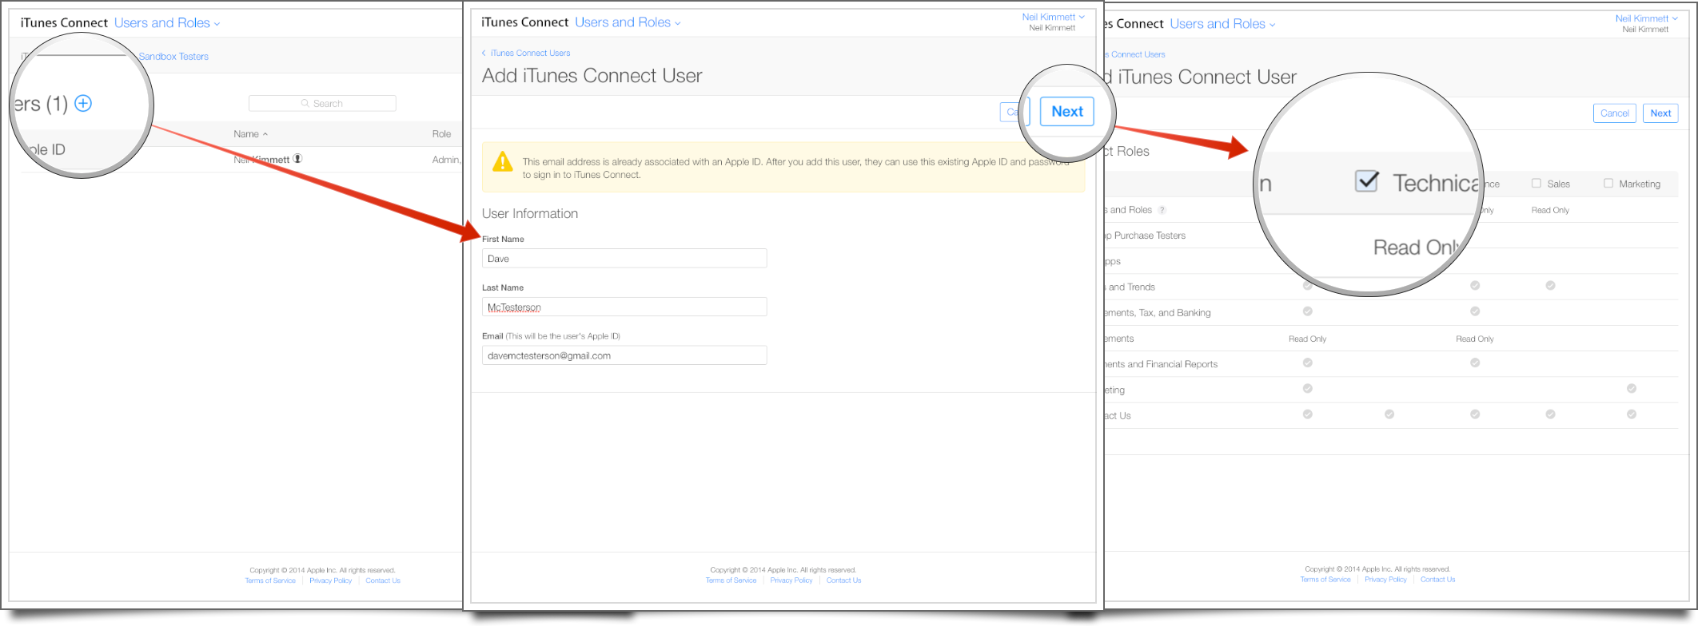Click the Search field in users list
1698x626 pixels.
click(322, 104)
